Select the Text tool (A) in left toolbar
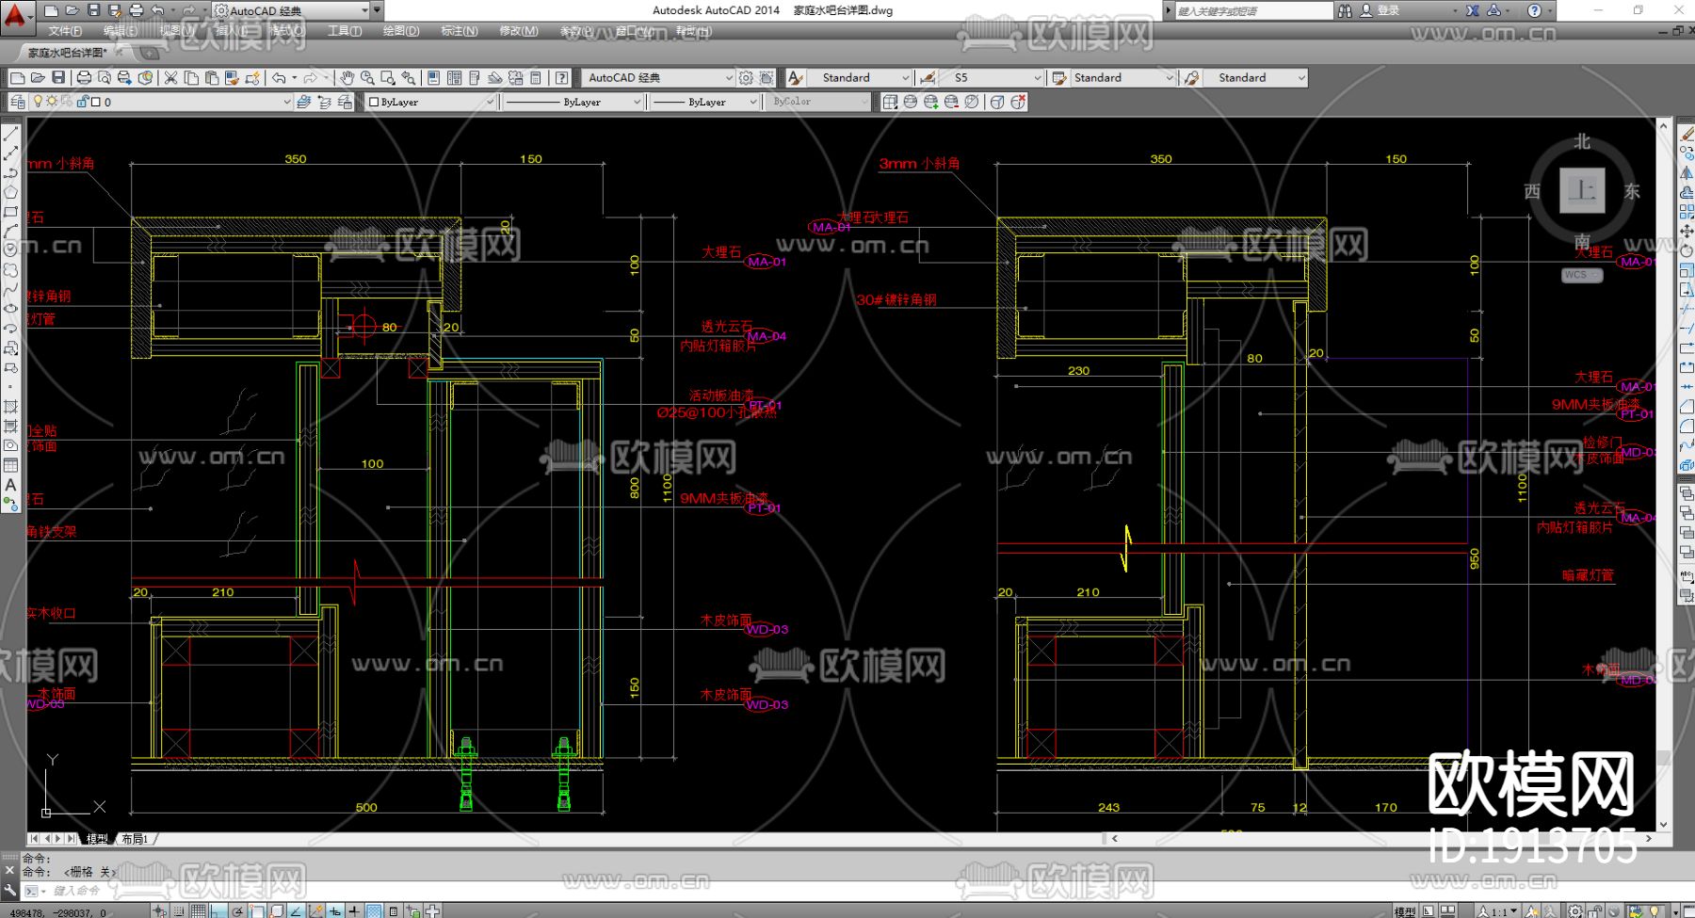This screenshot has width=1695, height=918. point(10,485)
